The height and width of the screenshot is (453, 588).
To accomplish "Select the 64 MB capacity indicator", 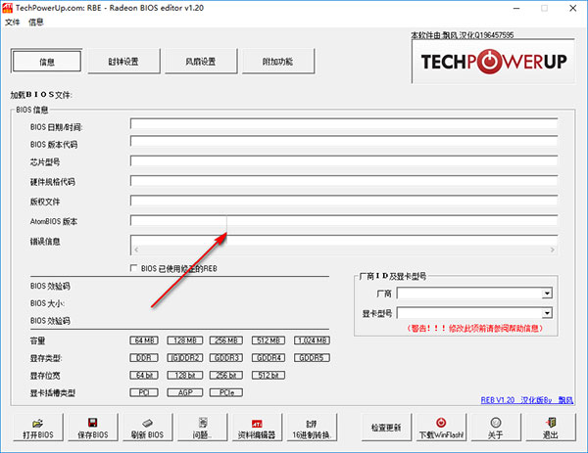I will click(144, 340).
